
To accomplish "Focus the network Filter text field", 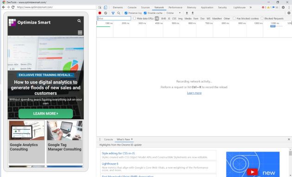I will 114,19.
